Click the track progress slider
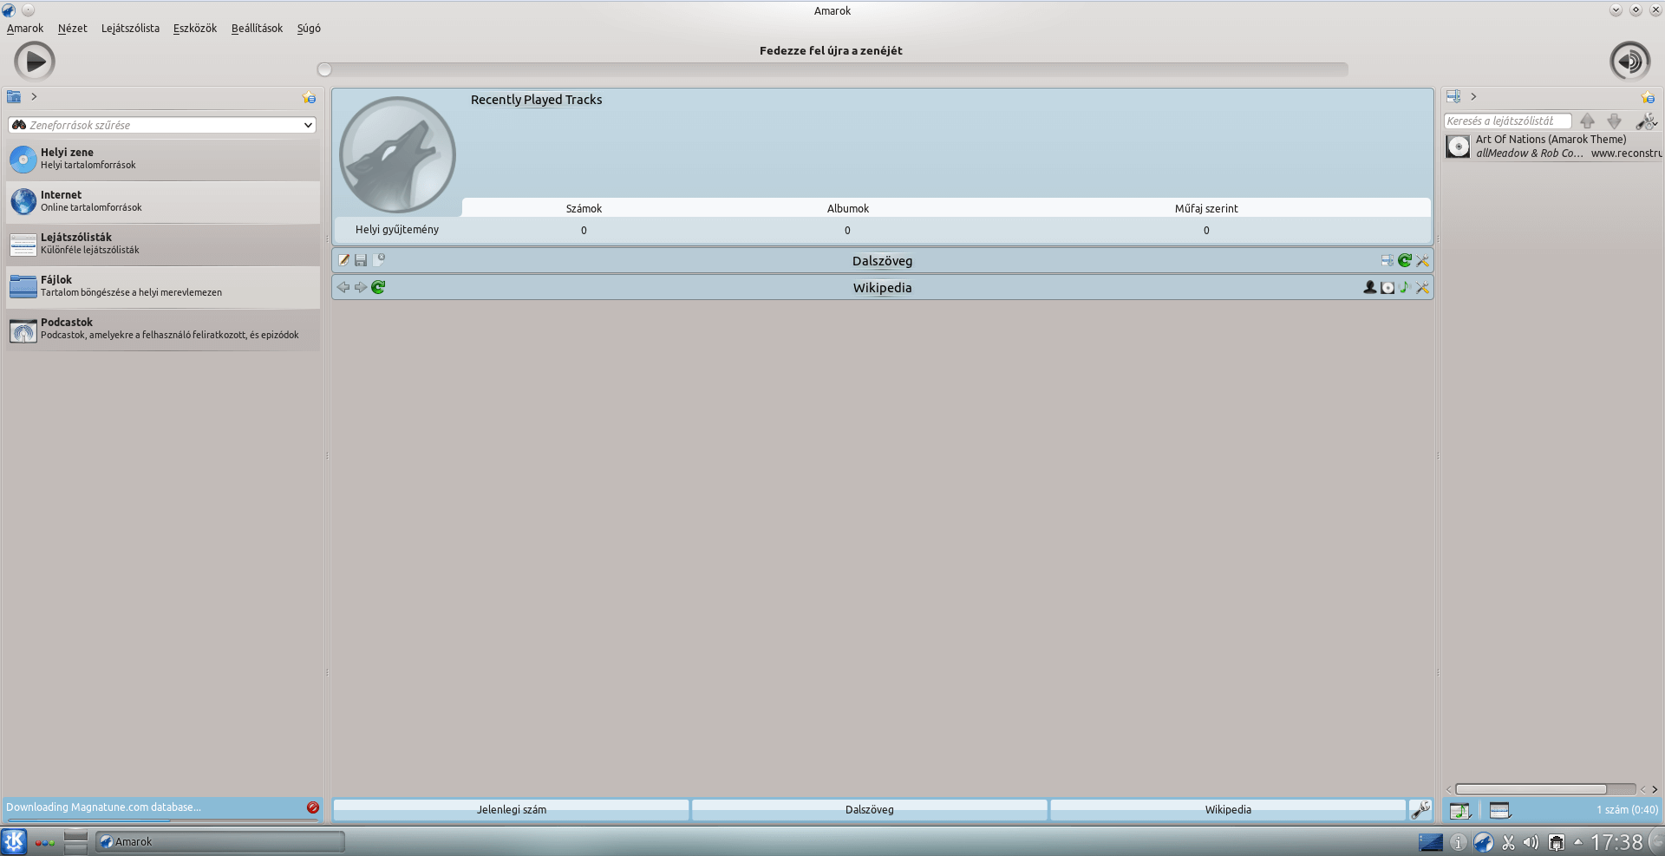This screenshot has width=1665, height=856. (x=832, y=69)
